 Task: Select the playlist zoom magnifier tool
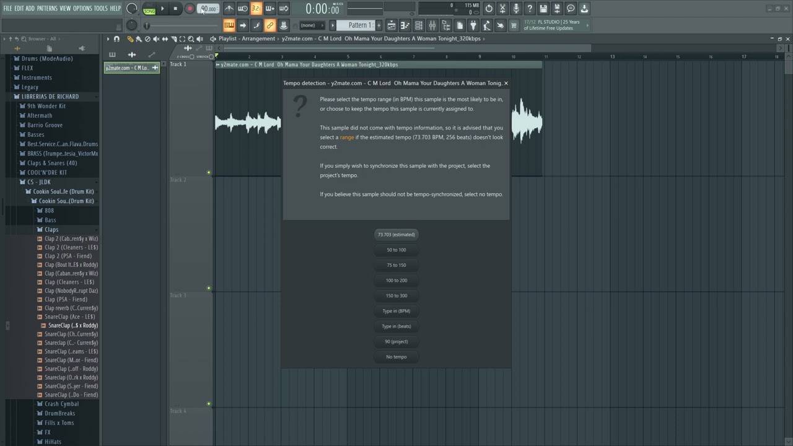coord(191,38)
